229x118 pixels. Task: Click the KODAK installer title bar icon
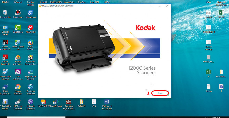click(40, 6)
